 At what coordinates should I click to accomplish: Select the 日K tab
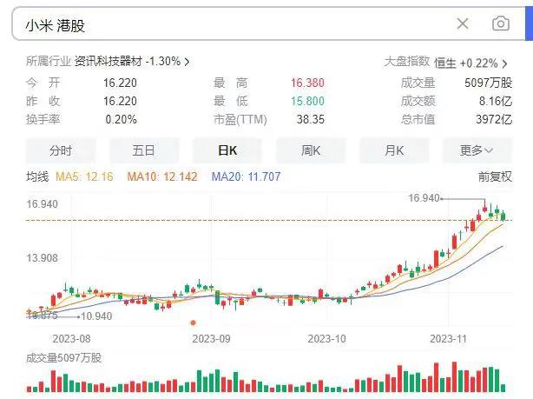(x=227, y=150)
